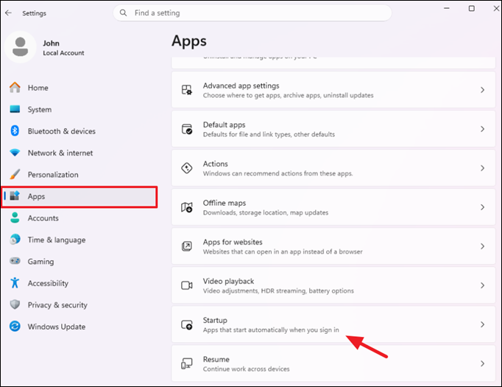The image size is (502, 387).
Task: Click the Time & language globe icon
Action: 15,240
